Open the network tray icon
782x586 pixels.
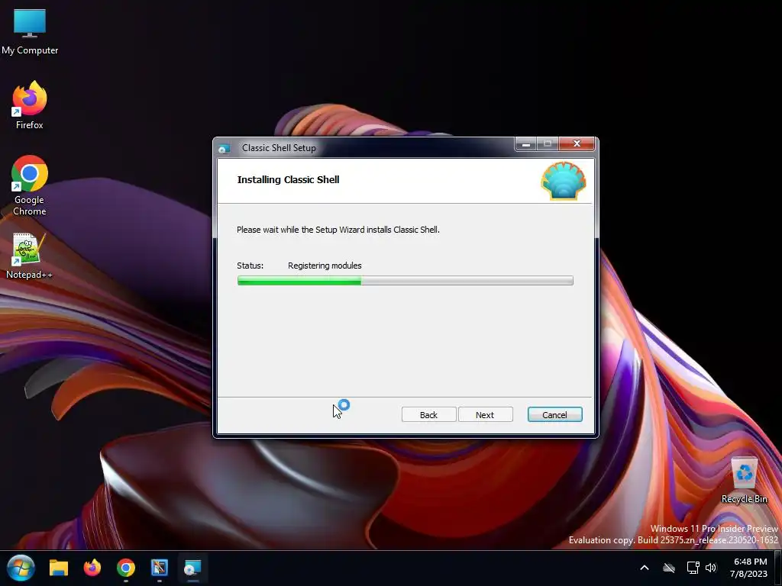pyautogui.click(x=693, y=568)
